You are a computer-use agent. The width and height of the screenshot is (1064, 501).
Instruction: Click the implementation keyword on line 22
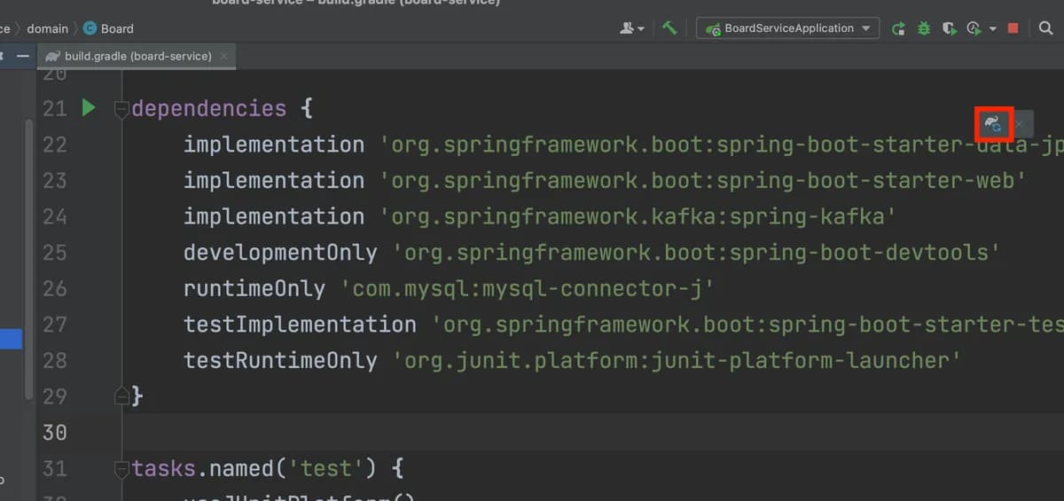click(x=274, y=145)
